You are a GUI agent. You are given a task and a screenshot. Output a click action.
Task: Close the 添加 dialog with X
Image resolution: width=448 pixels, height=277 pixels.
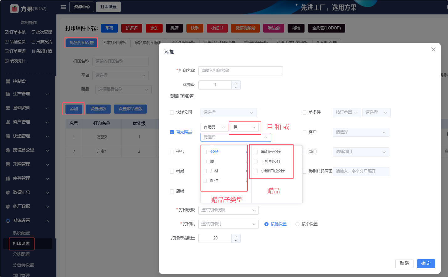[x=433, y=49]
